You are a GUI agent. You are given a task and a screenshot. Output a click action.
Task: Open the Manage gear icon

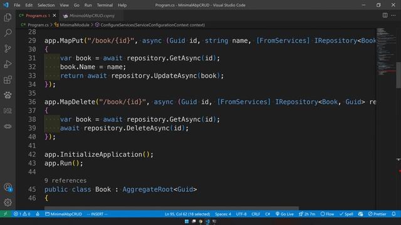pyautogui.click(x=8, y=202)
